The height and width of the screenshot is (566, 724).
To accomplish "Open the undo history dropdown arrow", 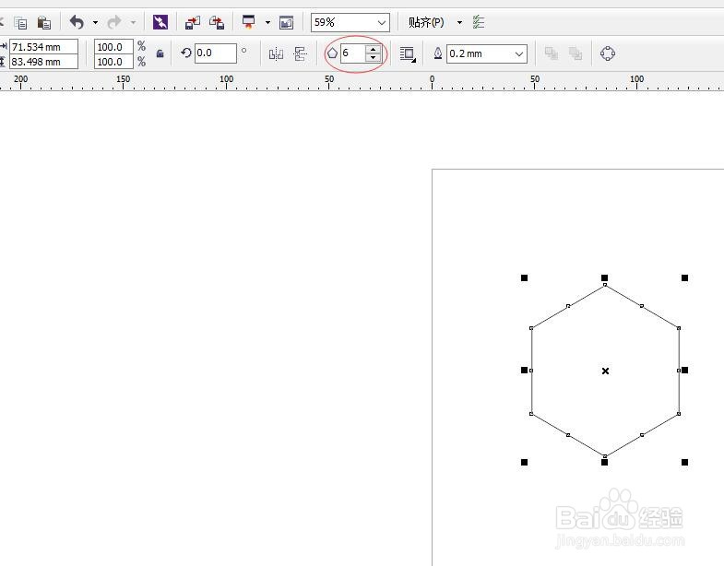I will pyautogui.click(x=95, y=22).
